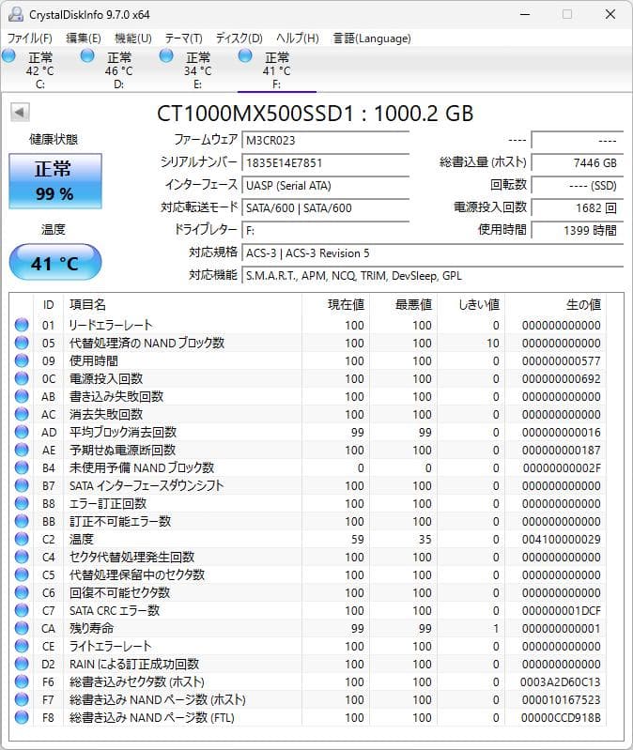
Task: Click status orb of row 09 使用時間
Action: click(x=22, y=360)
